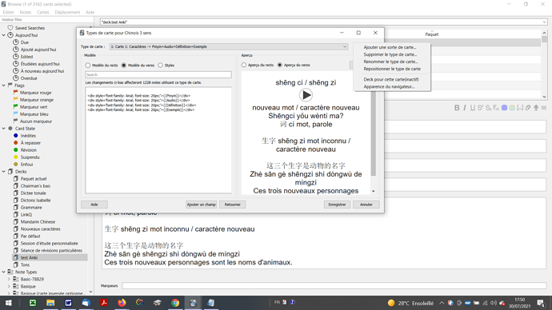The width and height of the screenshot is (552, 310).
Task: Expand the Basic-78829 note type
Action: pos(9,279)
